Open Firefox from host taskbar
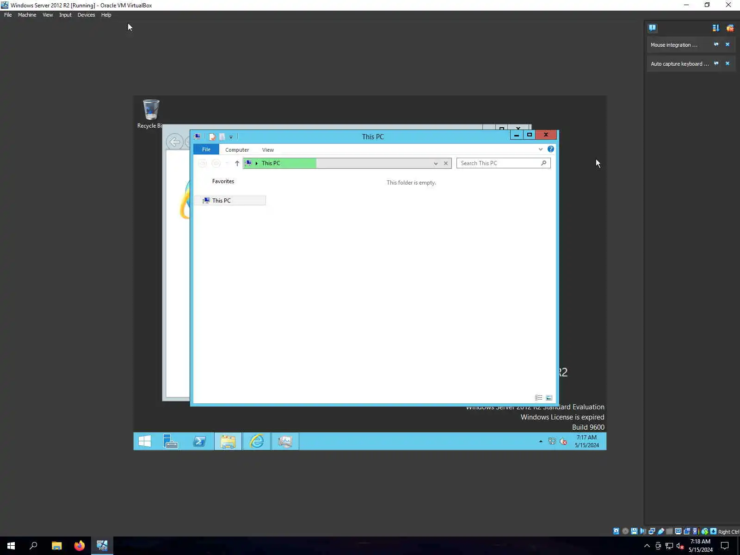This screenshot has height=555, width=740. click(80, 546)
